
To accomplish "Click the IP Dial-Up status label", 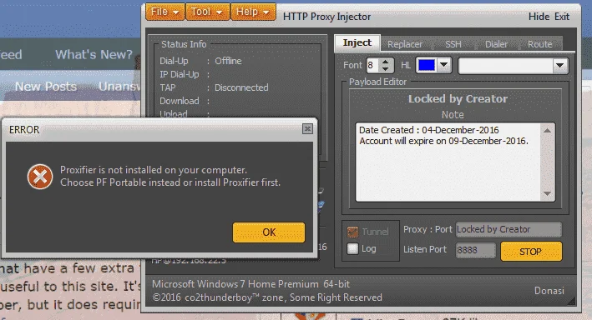I will [180, 75].
